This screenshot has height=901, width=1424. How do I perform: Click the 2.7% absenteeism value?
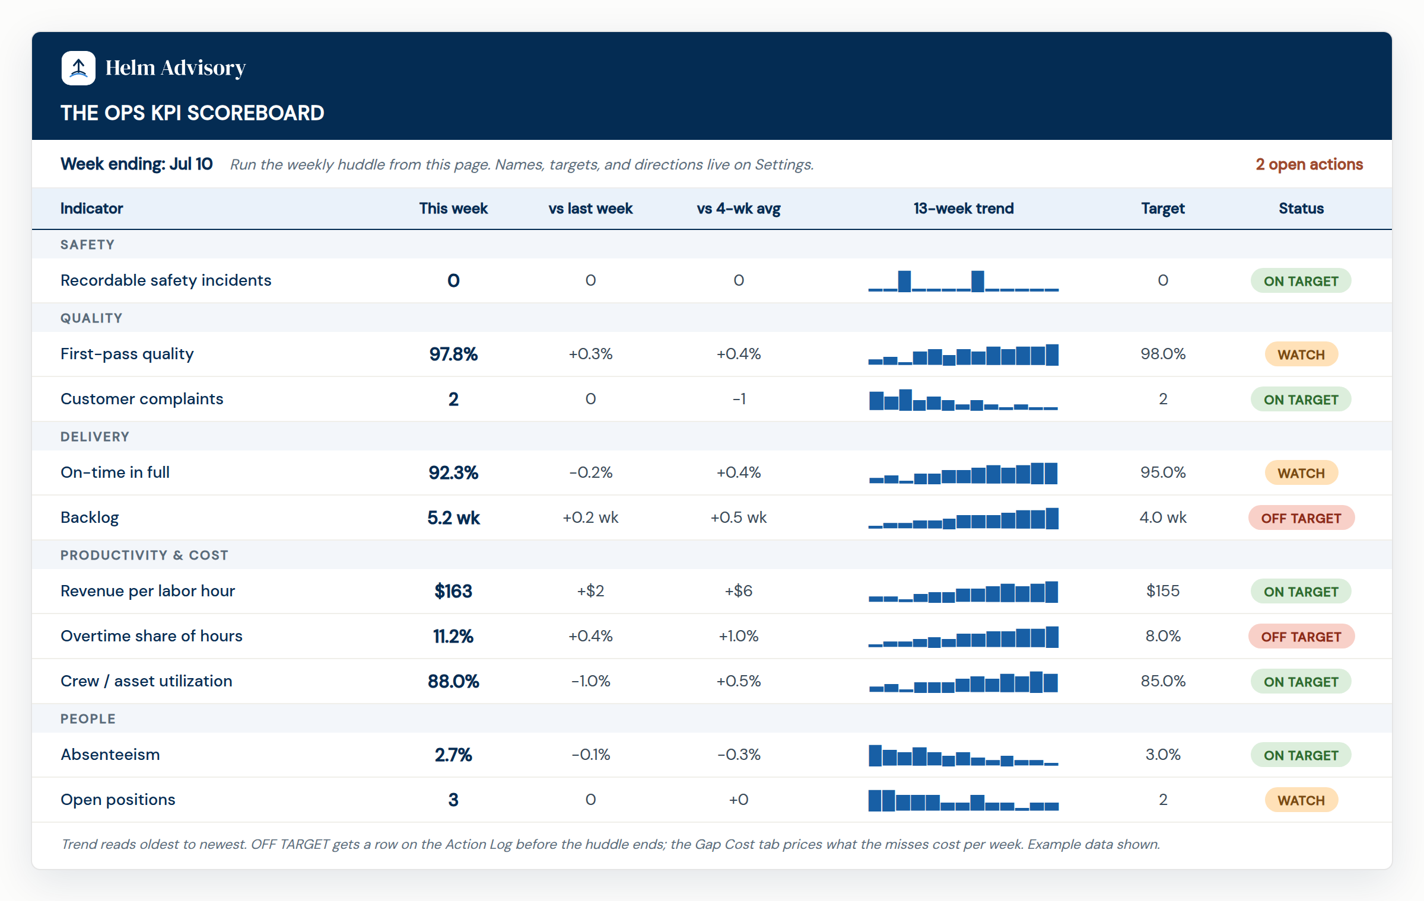click(453, 755)
